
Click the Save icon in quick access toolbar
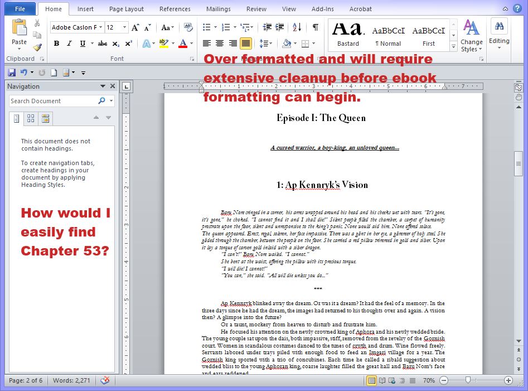click(x=12, y=73)
